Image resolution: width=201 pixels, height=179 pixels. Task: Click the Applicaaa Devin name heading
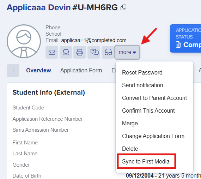point(38,7)
